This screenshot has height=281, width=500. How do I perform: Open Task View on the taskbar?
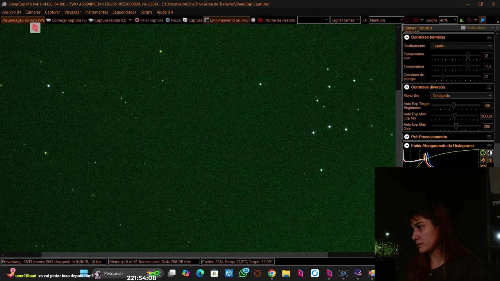tap(171, 273)
